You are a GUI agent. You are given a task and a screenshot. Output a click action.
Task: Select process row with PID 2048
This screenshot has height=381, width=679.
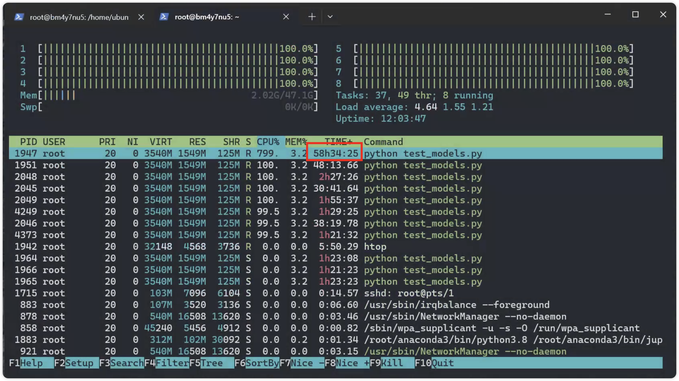336,177
